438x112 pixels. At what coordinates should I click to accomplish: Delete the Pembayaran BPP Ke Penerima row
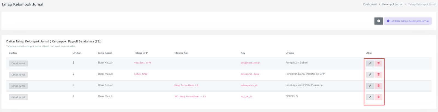click(x=378, y=86)
